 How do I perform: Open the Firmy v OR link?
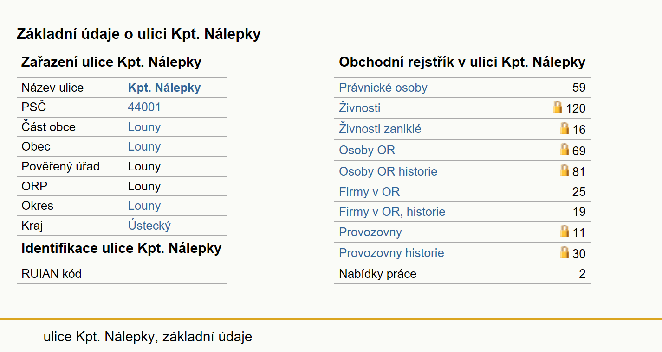370,192
